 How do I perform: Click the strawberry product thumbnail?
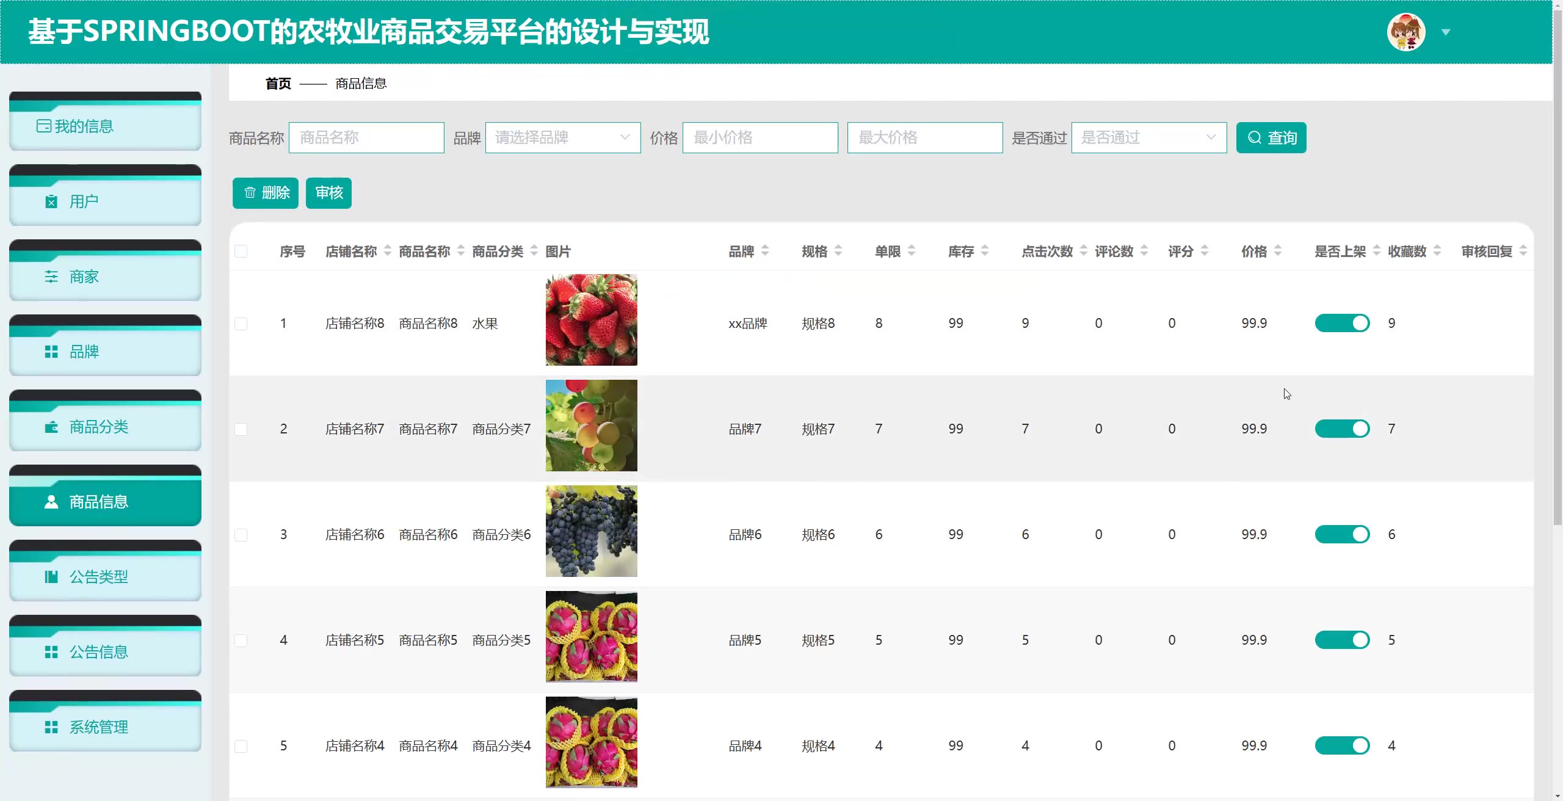[x=591, y=320]
